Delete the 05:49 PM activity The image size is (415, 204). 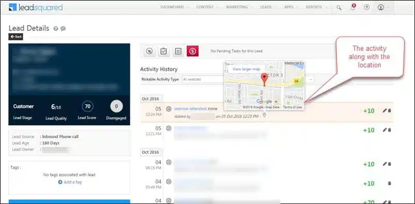point(390,183)
